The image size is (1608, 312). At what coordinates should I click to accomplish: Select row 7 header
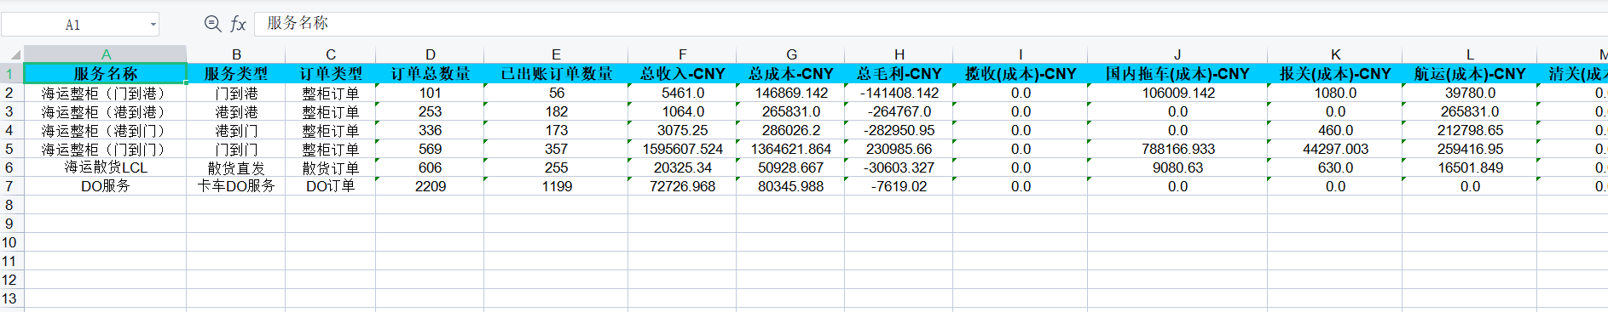[12, 186]
